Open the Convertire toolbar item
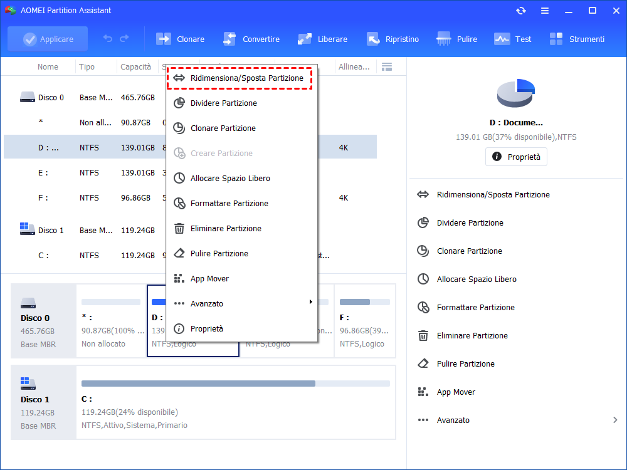The image size is (627, 470). tap(251, 39)
